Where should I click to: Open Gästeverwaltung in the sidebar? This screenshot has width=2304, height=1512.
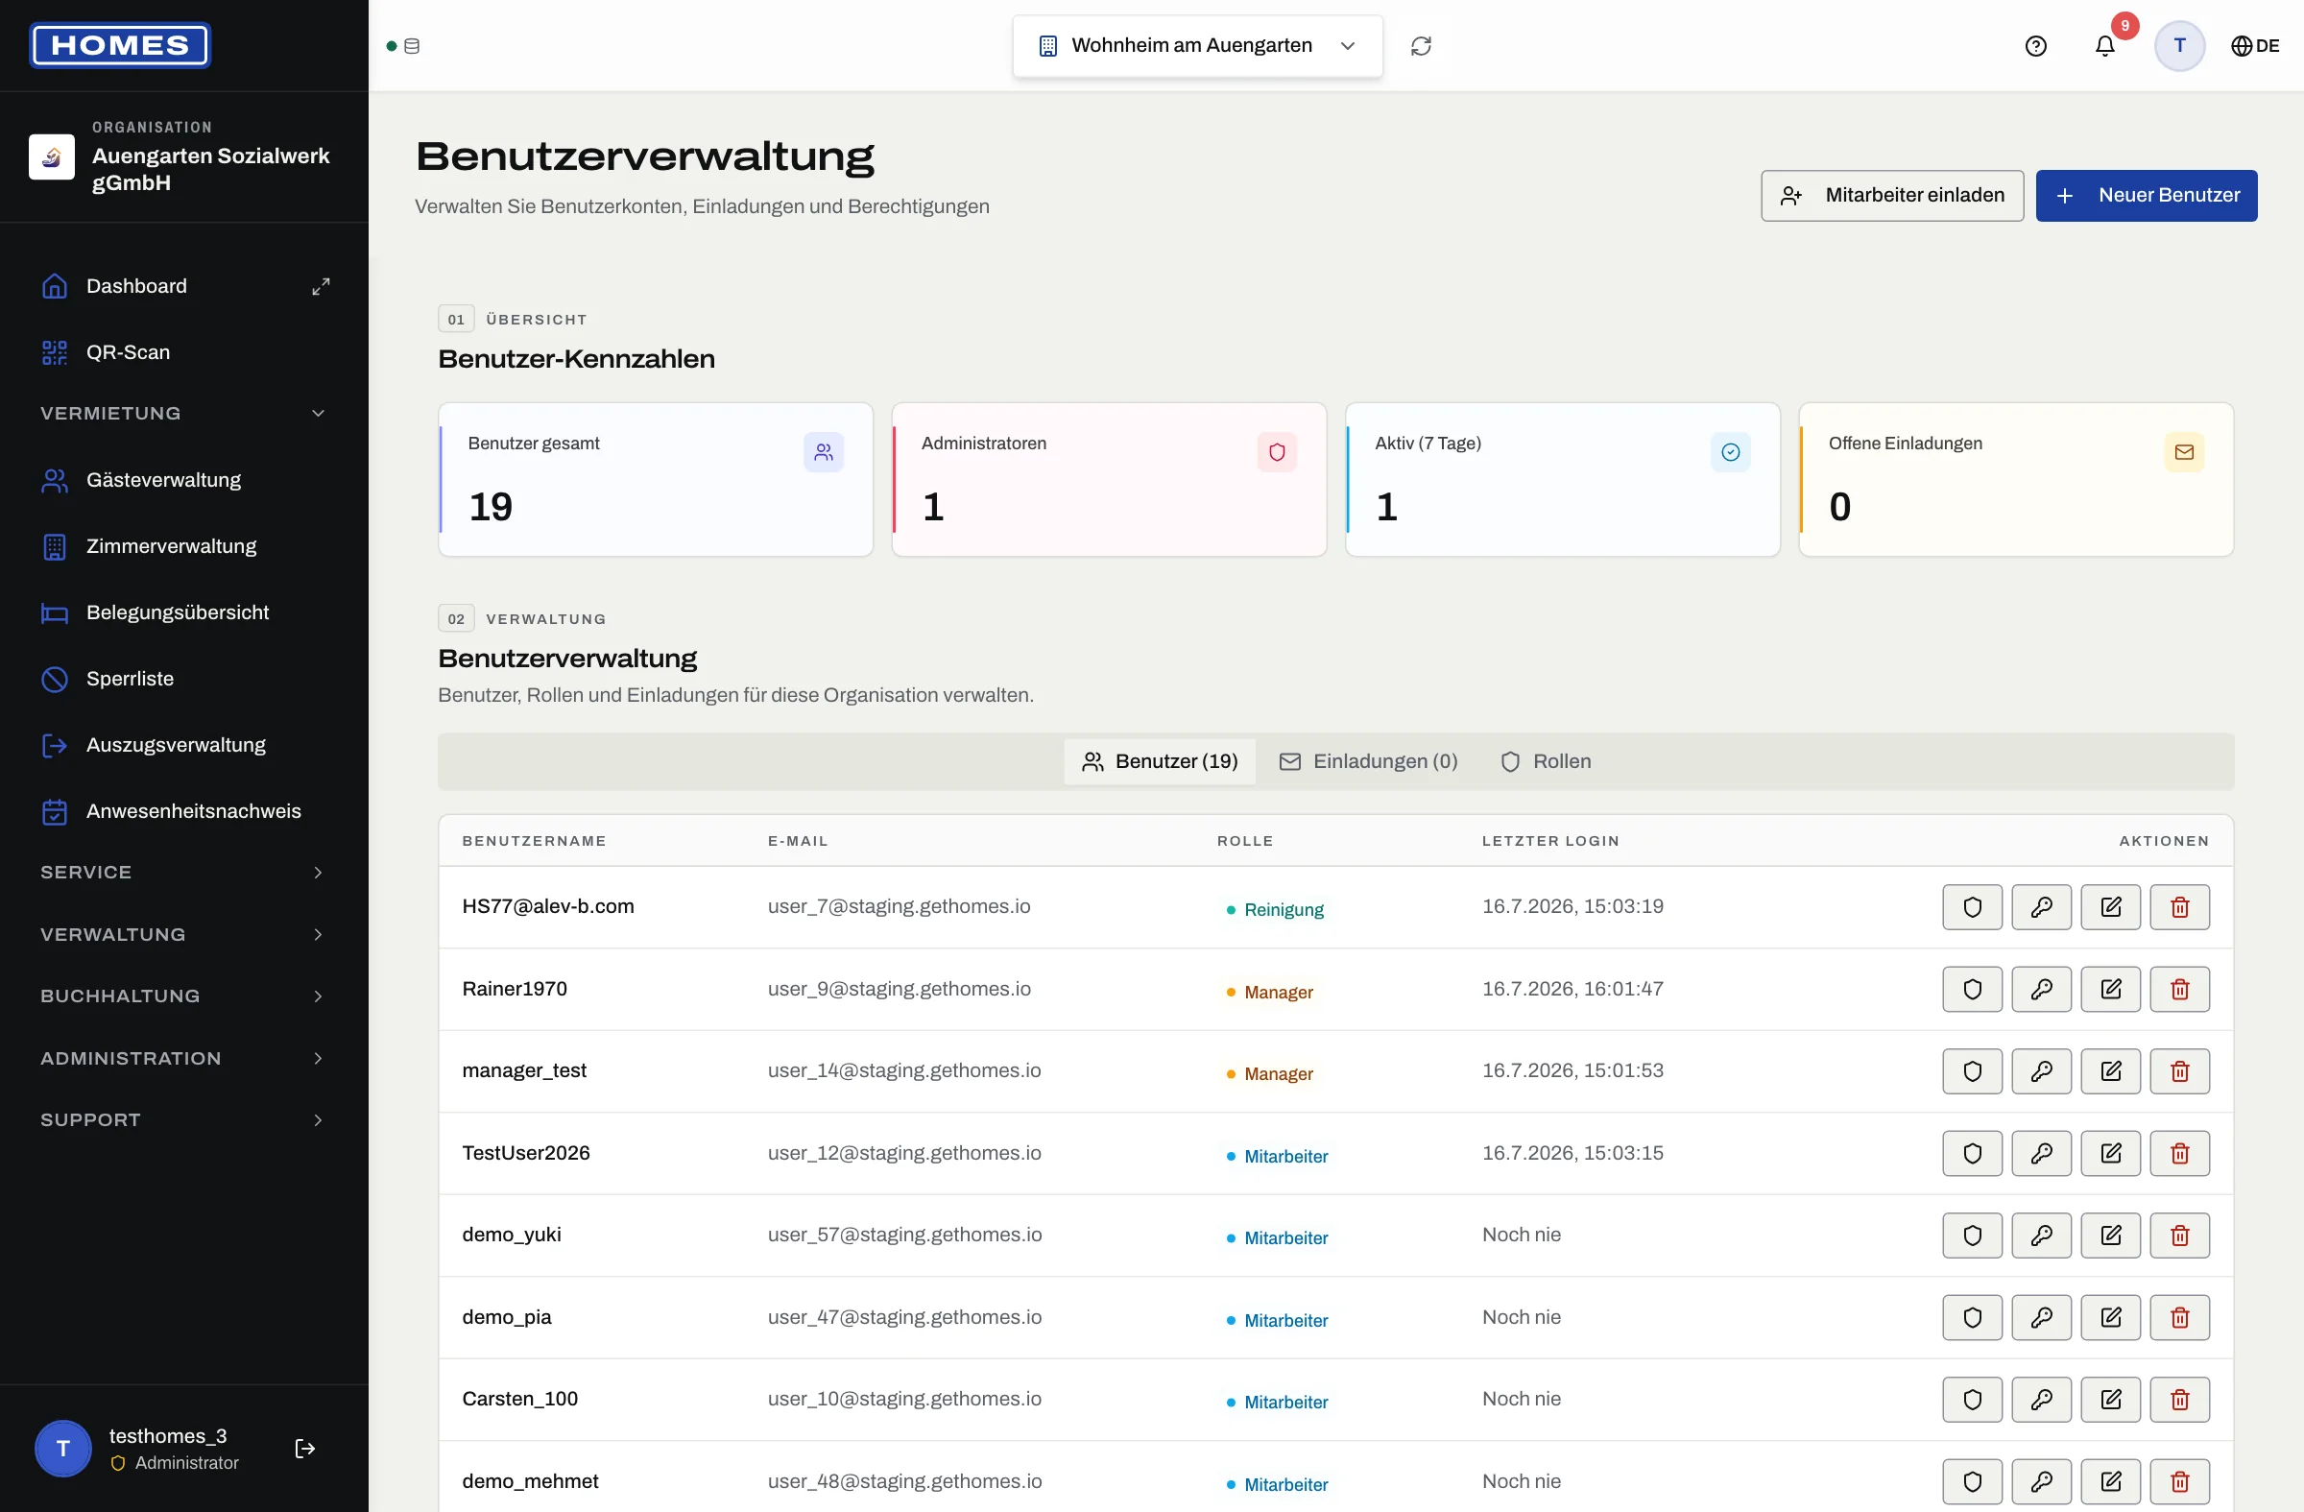(x=184, y=480)
